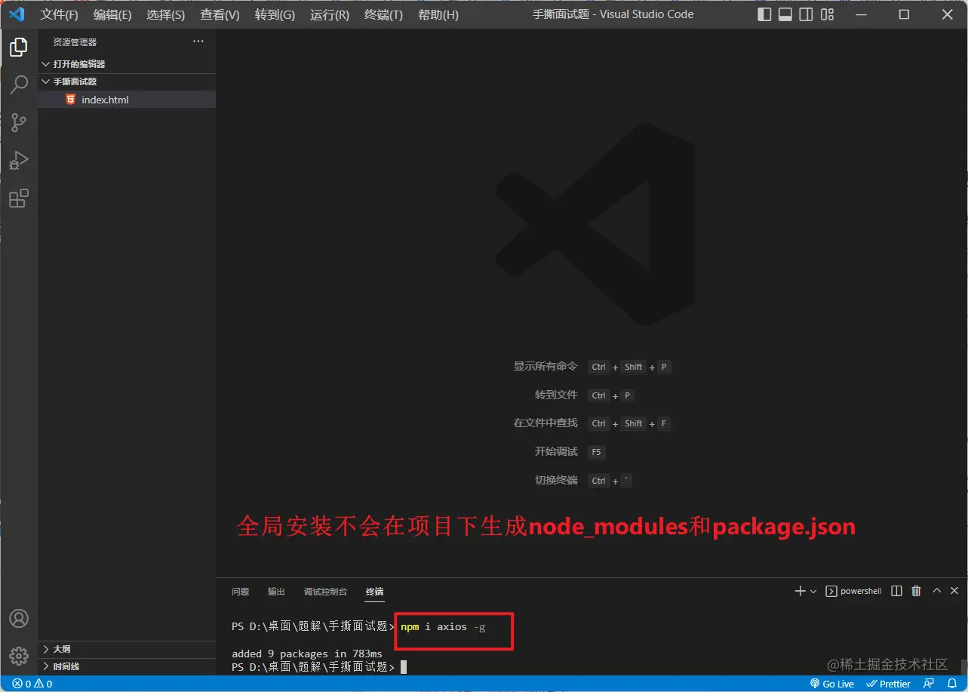Viewport: 968px width, 692px height.
Task: Click the 显示所有命令 shortcut hint
Action: click(545, 366)
